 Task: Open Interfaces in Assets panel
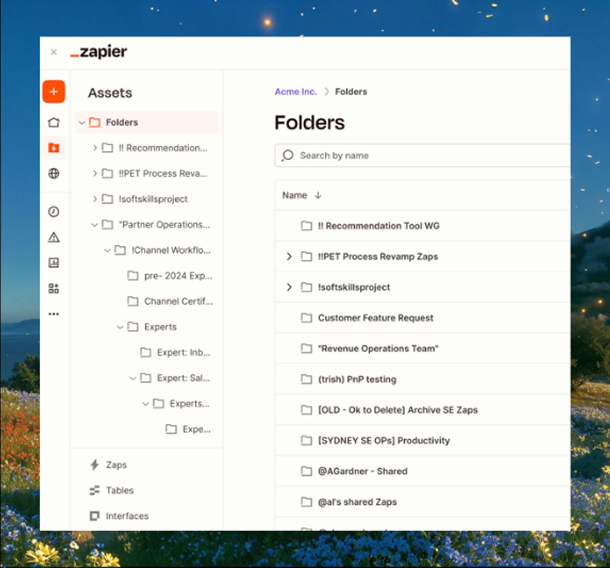[x=127, y=516]
